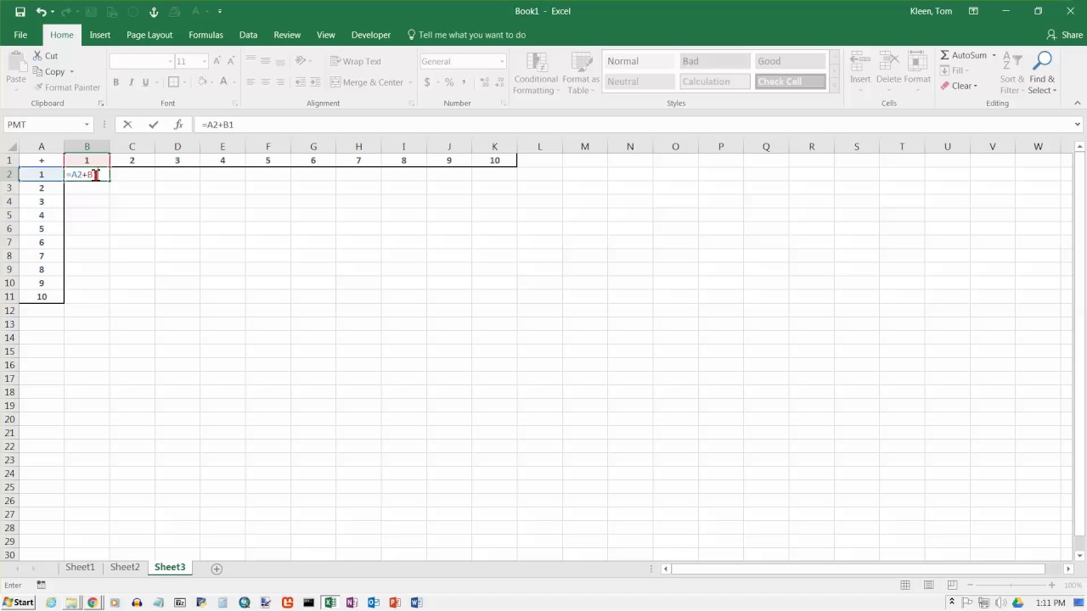Open Conditional Formatting
Screen dimensions: 1087x611
(536, 74)
